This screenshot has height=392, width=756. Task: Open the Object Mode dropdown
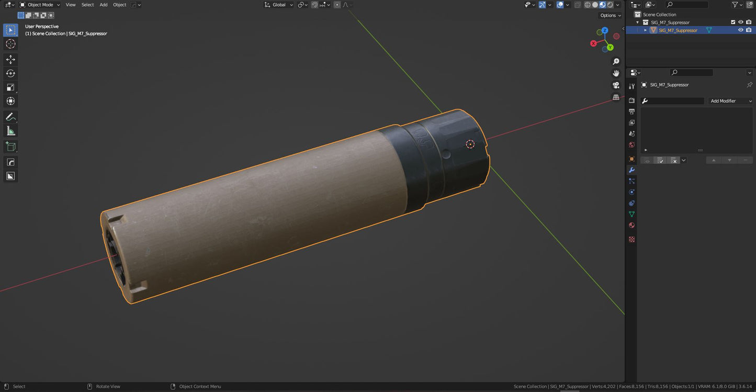(40, 5)
